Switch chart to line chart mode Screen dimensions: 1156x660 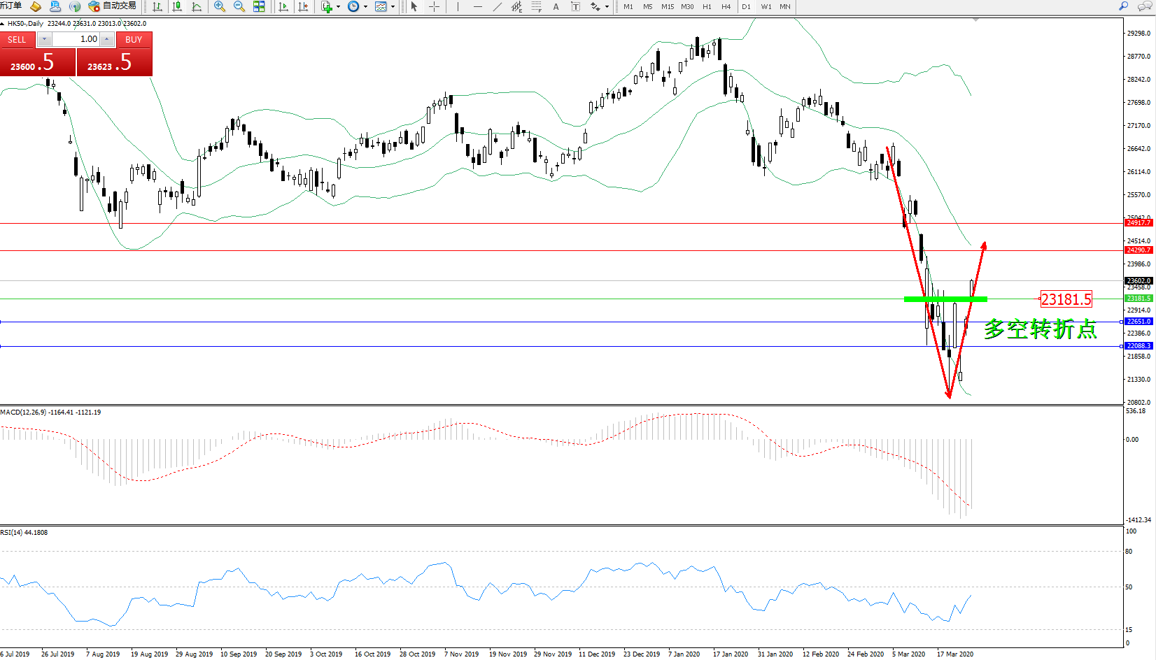(197, 6)
